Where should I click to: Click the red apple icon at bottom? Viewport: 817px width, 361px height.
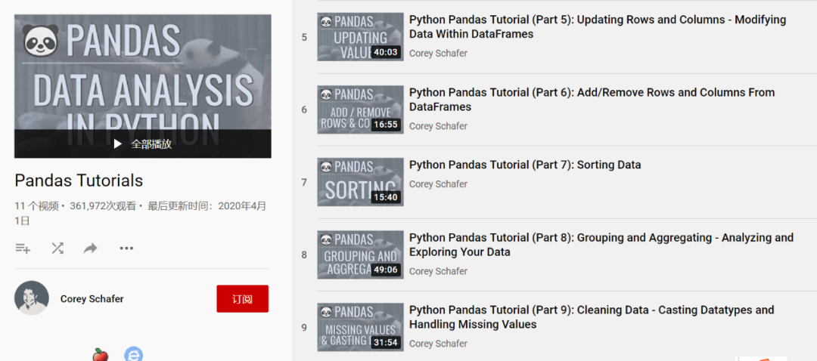pos(100,355)
